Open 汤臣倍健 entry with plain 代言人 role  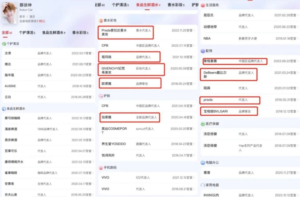[250, 134]
